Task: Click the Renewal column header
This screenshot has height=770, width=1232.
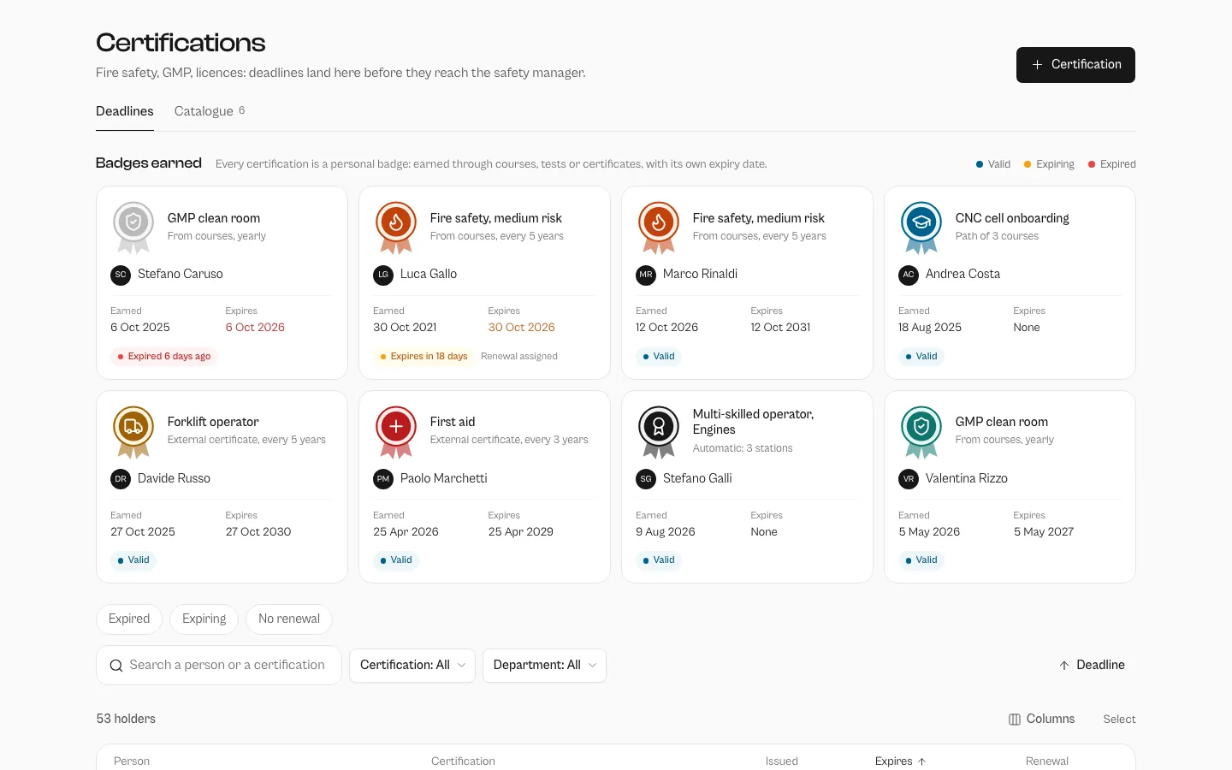Action: click(1047, 761)
